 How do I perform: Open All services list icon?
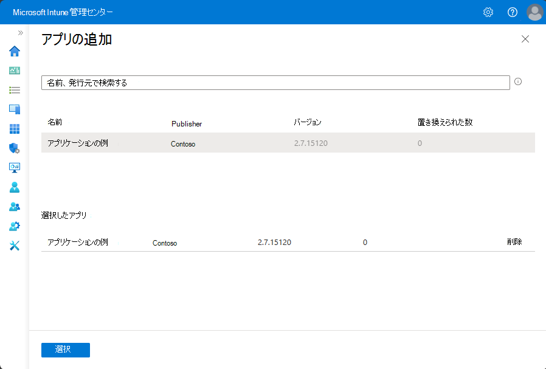(15, 90)
